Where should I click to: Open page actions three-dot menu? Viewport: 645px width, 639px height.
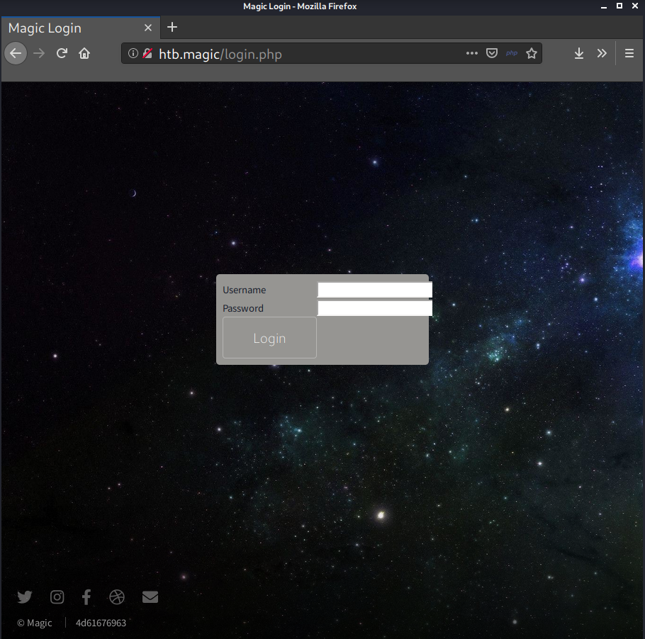[472, 53]
